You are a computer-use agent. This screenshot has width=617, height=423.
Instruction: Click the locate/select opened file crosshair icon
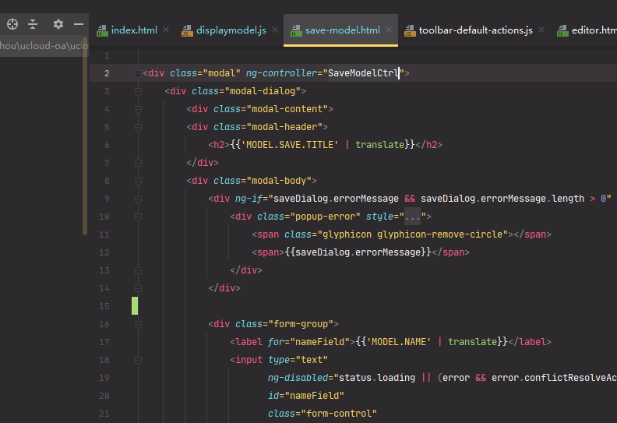[x=12, y=24]
